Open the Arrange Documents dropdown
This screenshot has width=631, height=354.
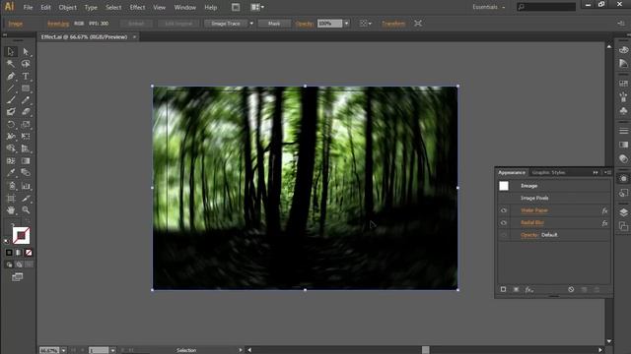pyautogui.click(x=257, y=7)
